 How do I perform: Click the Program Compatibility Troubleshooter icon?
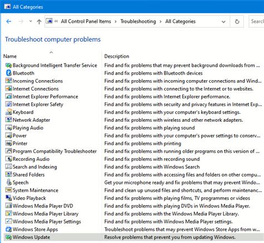coord(8,151)
